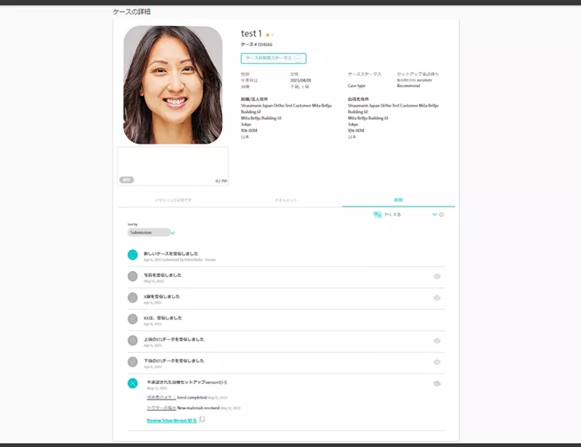Image resolution: width=581 pixels, height=447 pixels.
Task: Click the info icon beside the translate chevron
Action: 441,215
